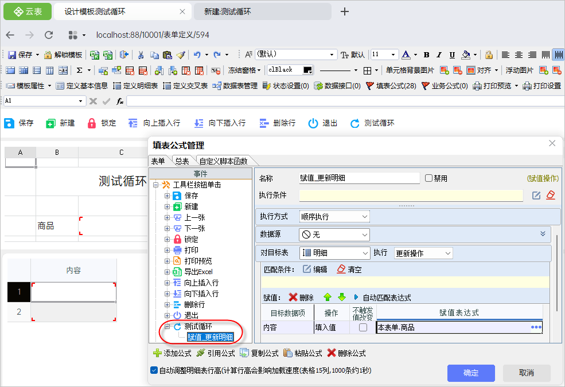This screenshot has height=387, width=565.
Task: Click the cut scissors icon in toolbar
Action: click(141, 54)
